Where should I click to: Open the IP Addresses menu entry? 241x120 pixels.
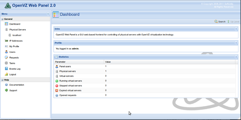[x=16, y=41]
